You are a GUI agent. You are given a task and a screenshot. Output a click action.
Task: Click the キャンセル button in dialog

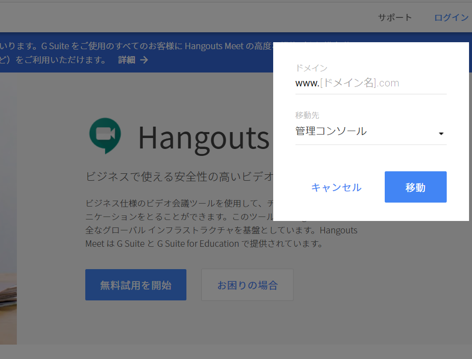(x=336, y=187)
